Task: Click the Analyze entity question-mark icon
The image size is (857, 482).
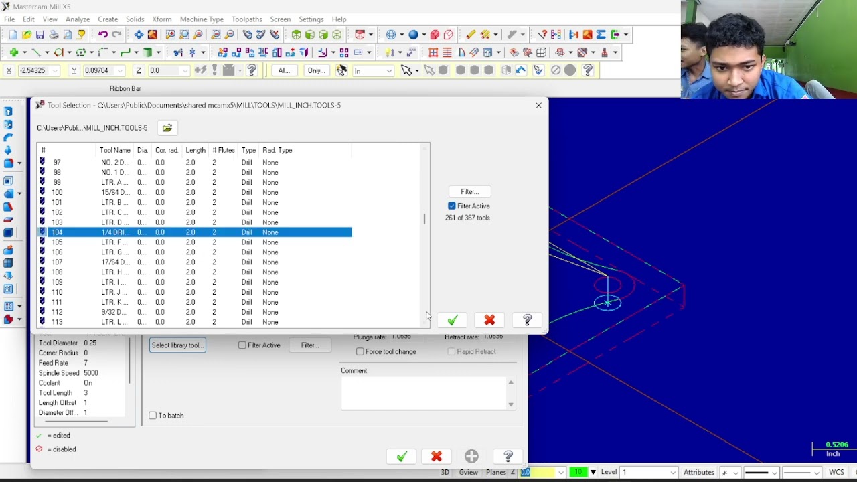Action: (542, 35)
